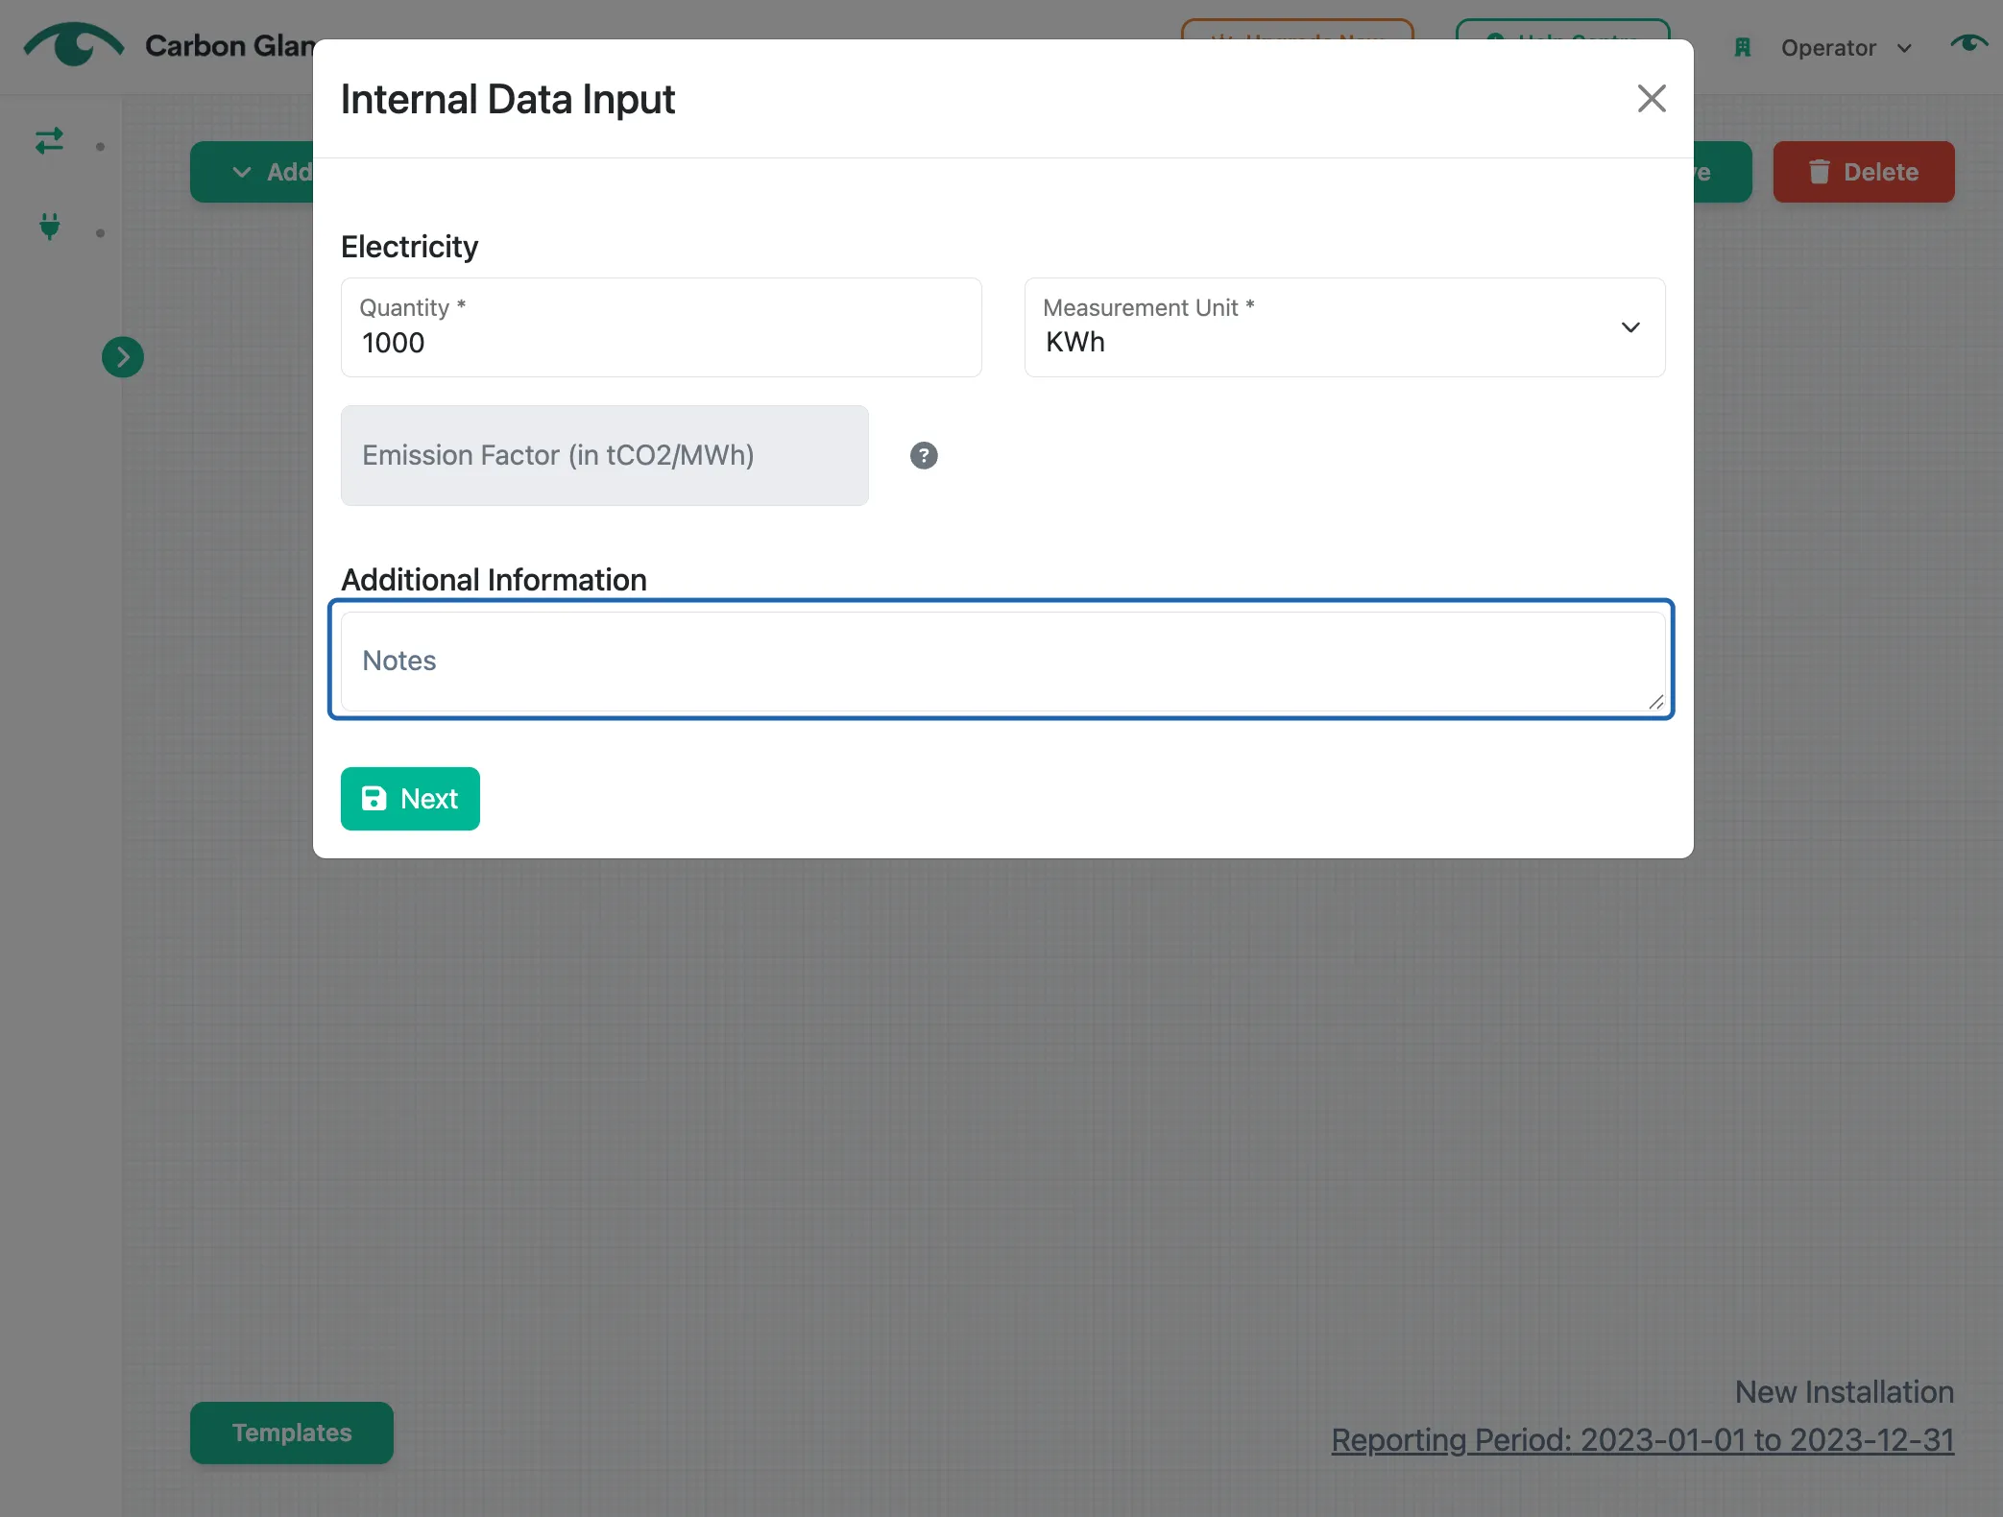Click the Electricity section heading
The height and width of the screenshot is (1517, 2003).
point(409,247)
